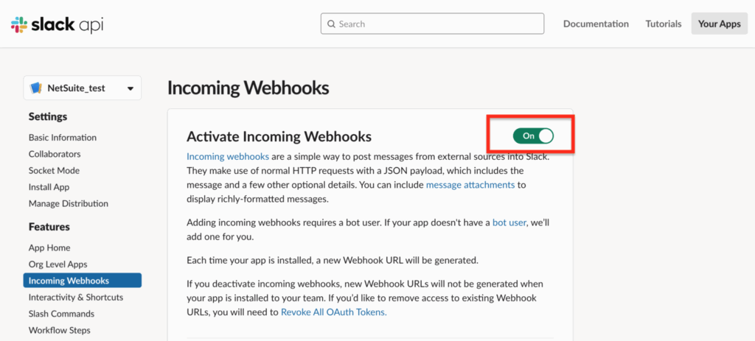This screenshot has height=341, width=755.
Task: Open the Incoming webhooks link
Action: click(228, 156)
